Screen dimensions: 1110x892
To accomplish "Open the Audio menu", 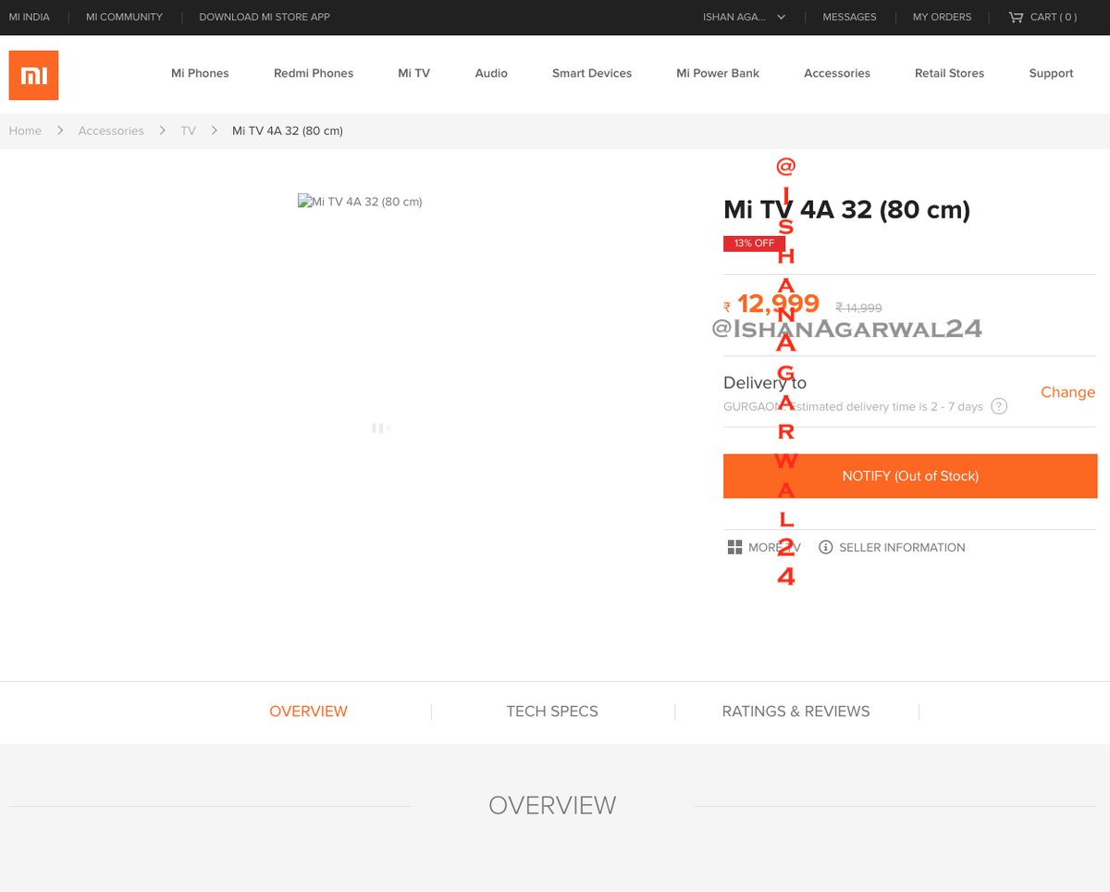I will 491,73.
